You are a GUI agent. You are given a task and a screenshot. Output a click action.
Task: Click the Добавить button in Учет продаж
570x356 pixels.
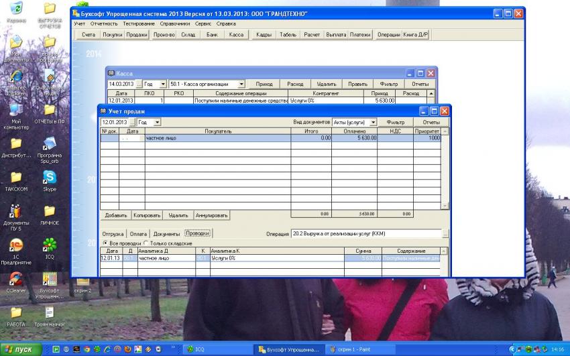(116, 216)
